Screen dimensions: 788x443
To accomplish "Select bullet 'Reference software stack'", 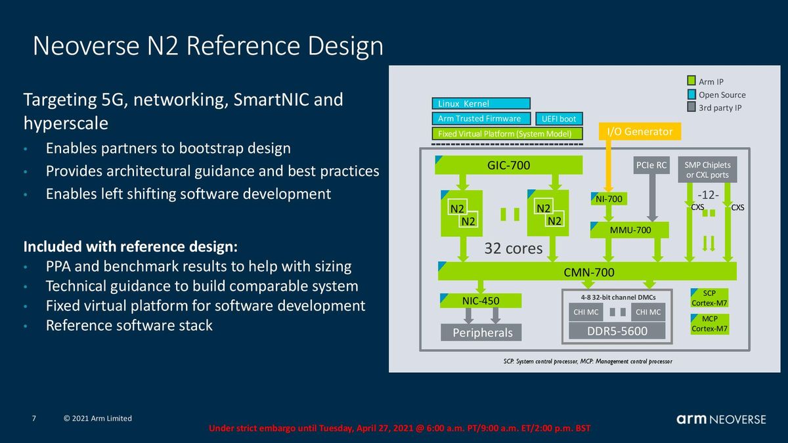I will coord(129,325).
